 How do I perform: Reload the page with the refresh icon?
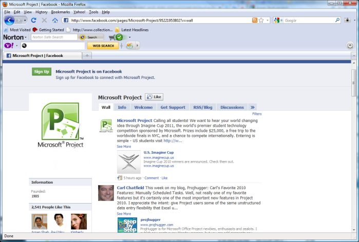[34, 21]
